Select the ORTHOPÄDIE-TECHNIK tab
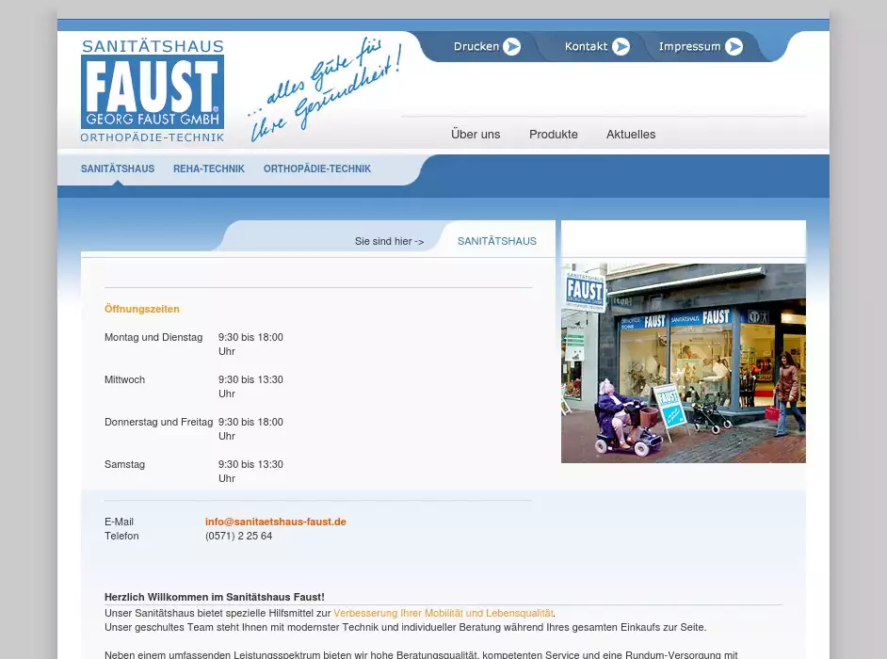The image size is (887, 659). 317,169
